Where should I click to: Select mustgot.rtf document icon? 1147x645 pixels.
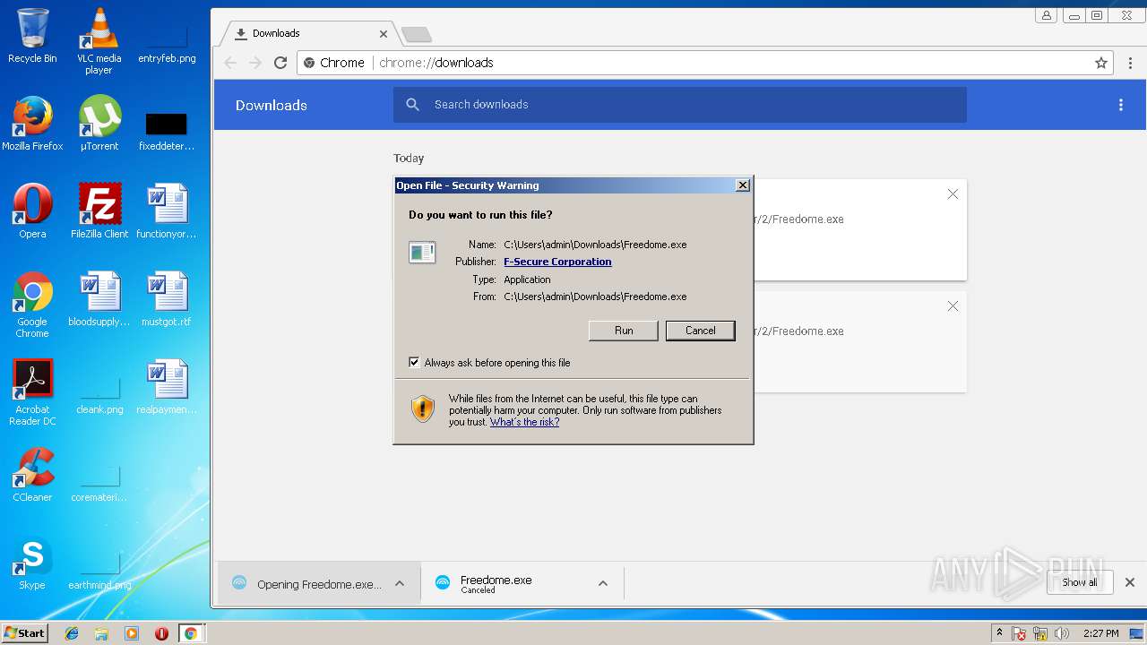(x=167, y=299)
